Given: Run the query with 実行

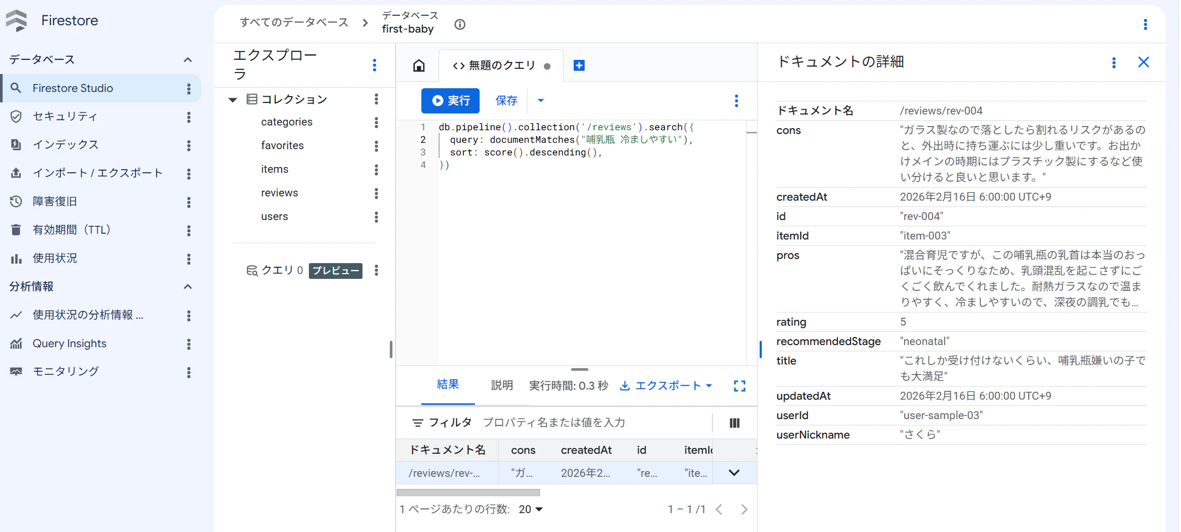Looking at the screenshot, I should pos(450,101).
